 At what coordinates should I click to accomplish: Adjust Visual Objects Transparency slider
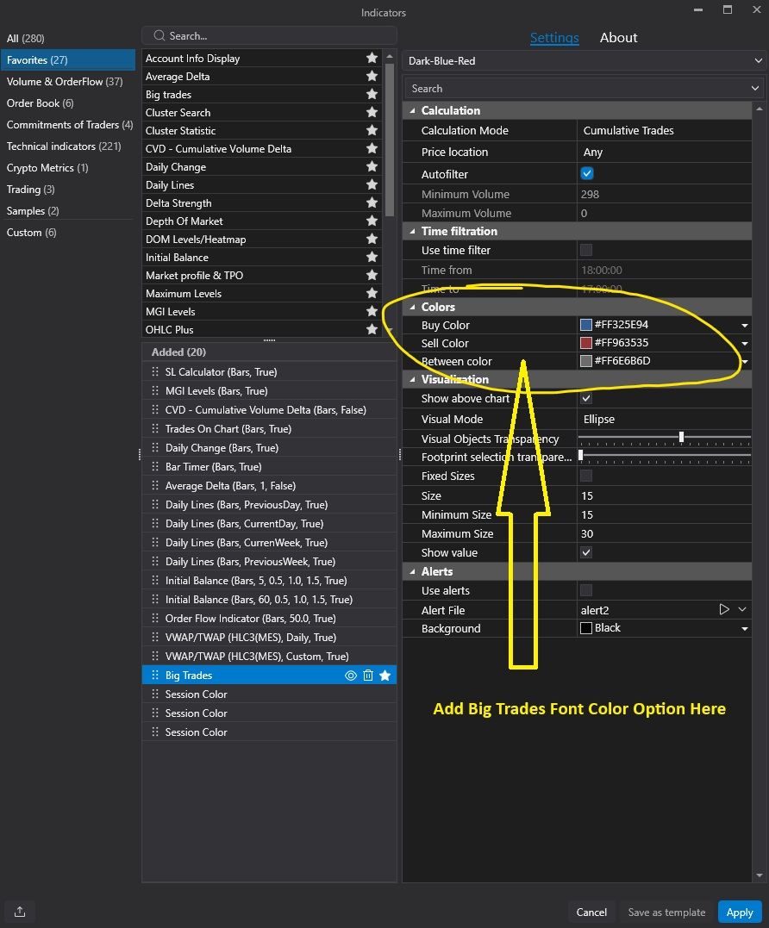coord(681,437)
